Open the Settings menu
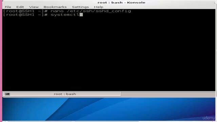This screenshot has width=217, height=122. (x=80, y=7)
